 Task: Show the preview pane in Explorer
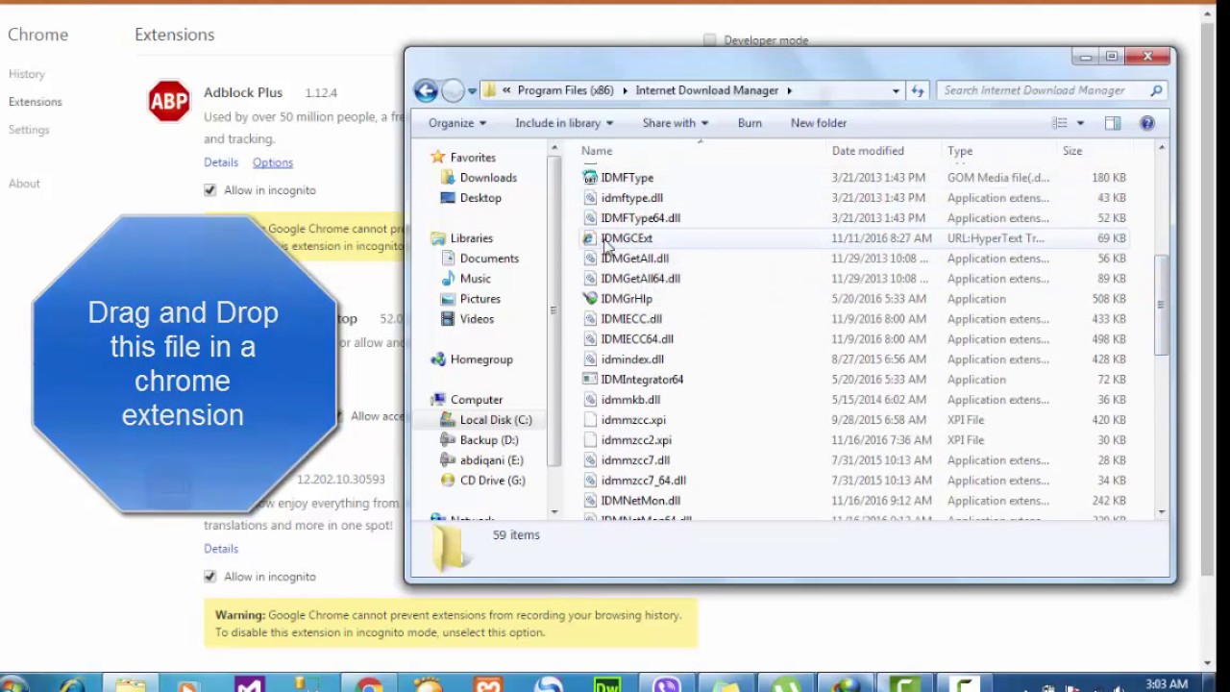[x=1113, y=123]
